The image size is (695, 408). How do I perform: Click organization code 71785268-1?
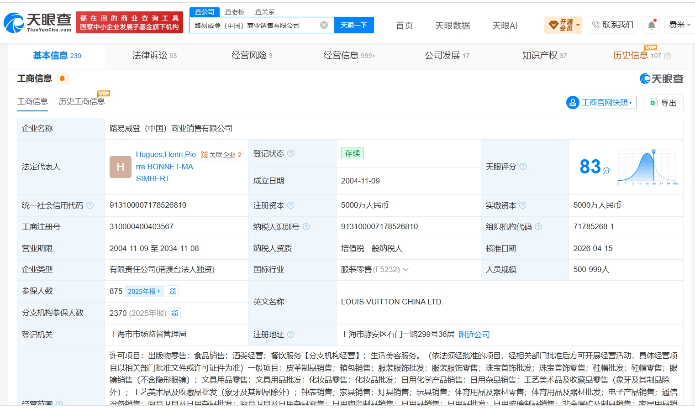(x=594, y=227)
